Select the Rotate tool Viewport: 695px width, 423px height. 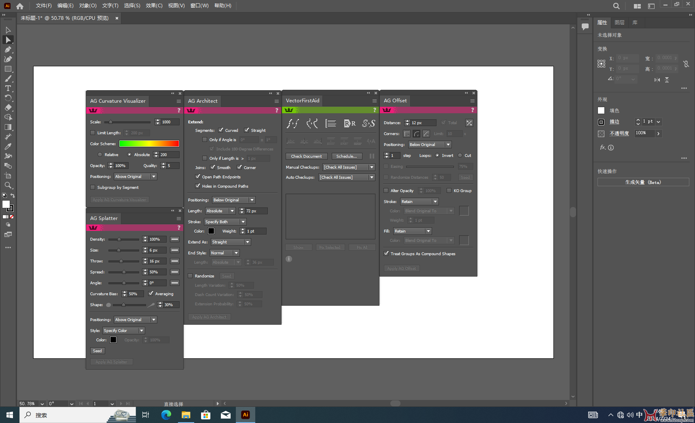tap(8, 98)
